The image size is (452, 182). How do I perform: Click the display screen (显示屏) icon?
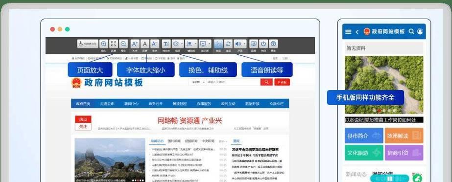click(x=203, y=44)
